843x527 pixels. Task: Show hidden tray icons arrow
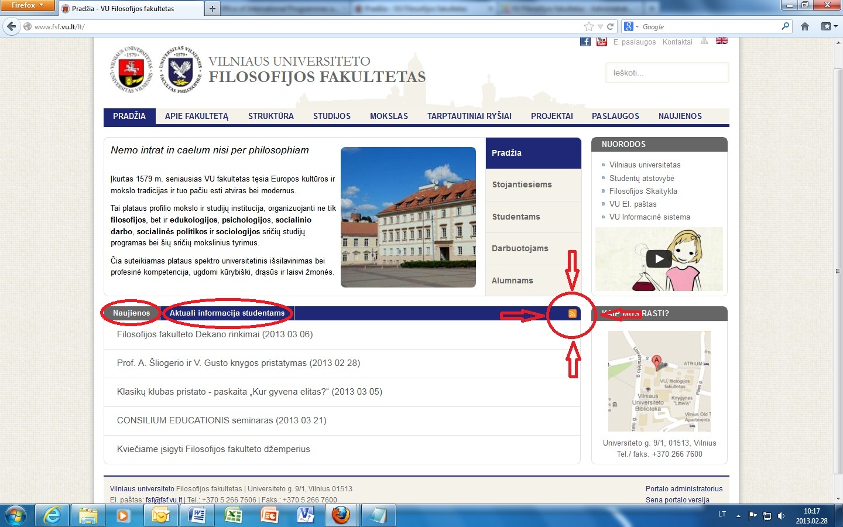point(738,516)
